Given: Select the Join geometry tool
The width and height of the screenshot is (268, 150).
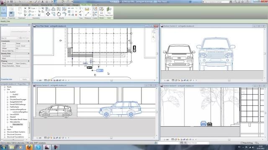Looking at the screenshot, I should 32,15.
